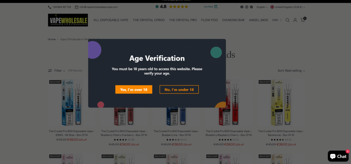The width and height of the screenshot is (351, 164).
Task: Click the phone icon beside +34 664 167 732
Action: click(50, 7)
